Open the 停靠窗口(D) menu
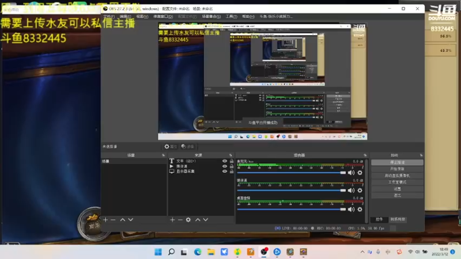The image size is (461, 259). click(x=163, y=17)
